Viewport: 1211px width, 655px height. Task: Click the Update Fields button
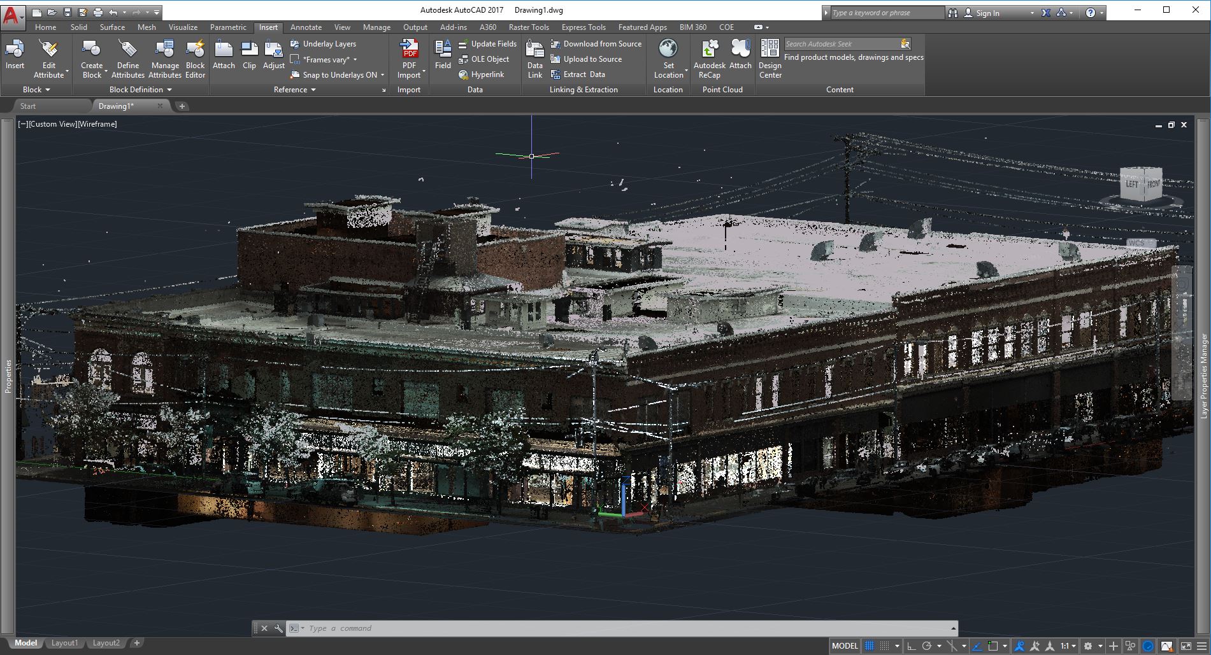(x=487, y=44)
